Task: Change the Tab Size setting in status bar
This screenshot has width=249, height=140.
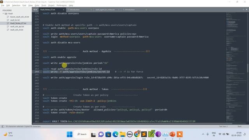Action: pyautogui.click(x=223, y=126)
